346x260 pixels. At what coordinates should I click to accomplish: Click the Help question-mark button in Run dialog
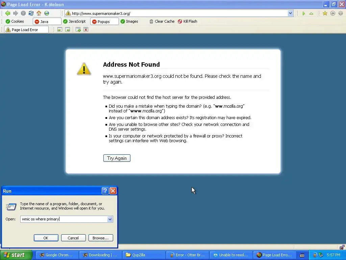[105, 191]
